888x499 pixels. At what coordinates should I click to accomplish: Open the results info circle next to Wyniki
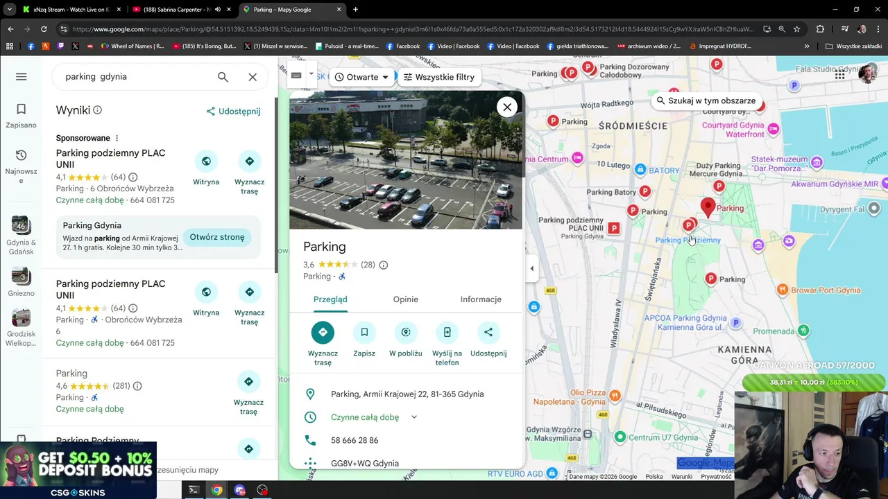[98, 110]
